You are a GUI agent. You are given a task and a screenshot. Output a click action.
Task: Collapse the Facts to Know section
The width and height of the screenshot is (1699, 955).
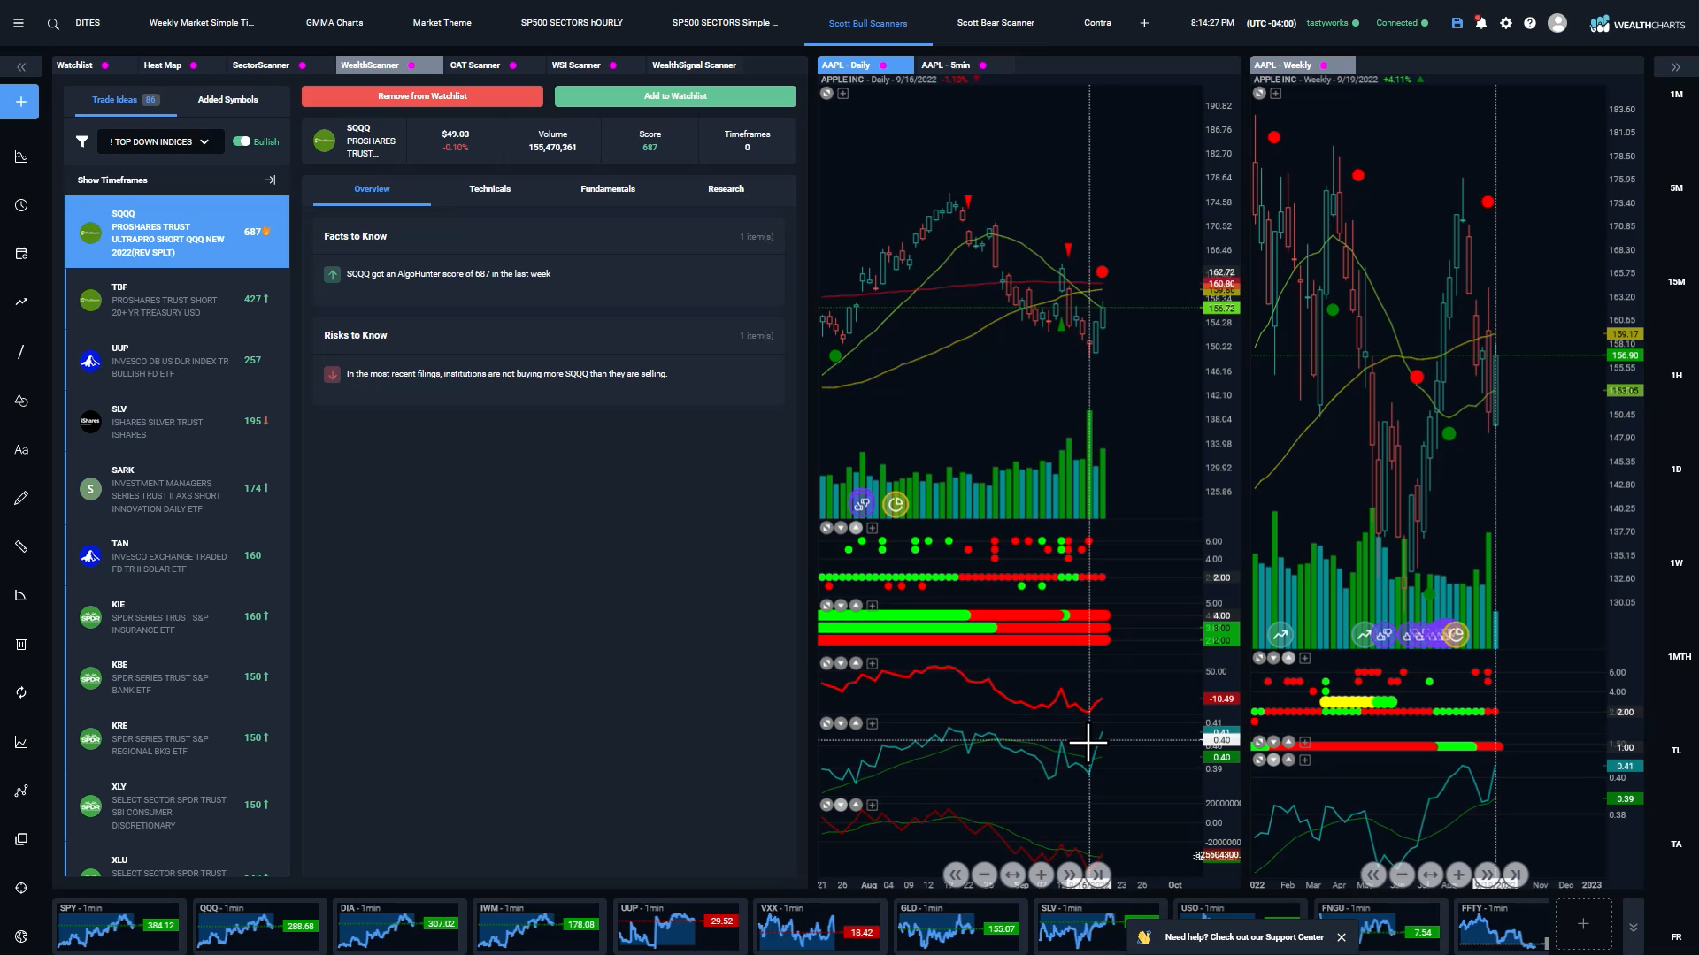pos(549,236)
